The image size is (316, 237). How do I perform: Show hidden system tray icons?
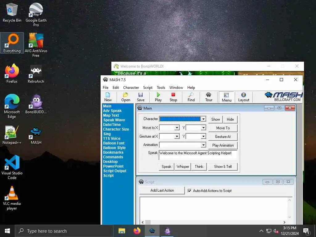(x=261, y=231)
